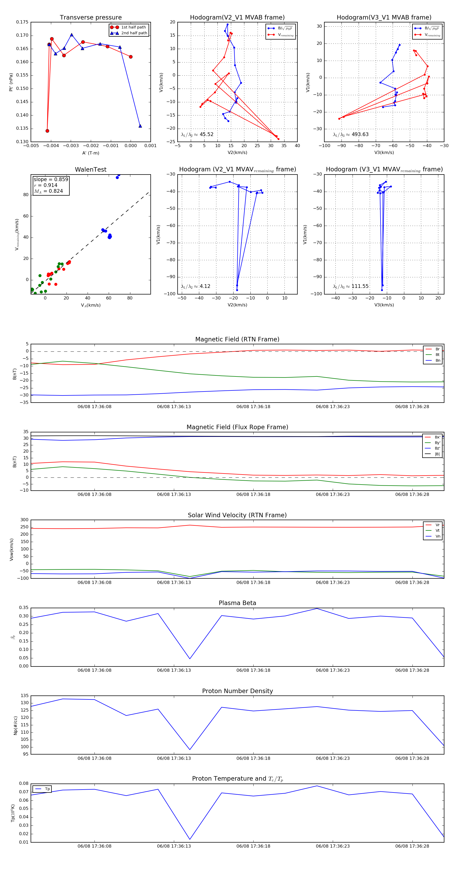The height and width of the screenshot is (870, 475).
Task: Click the "Solar Wind Velocity (RTN Frame)" title
Action: 237,515
